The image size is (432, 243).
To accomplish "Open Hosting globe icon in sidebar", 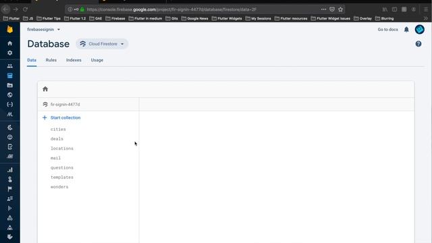I will [10, 94].
